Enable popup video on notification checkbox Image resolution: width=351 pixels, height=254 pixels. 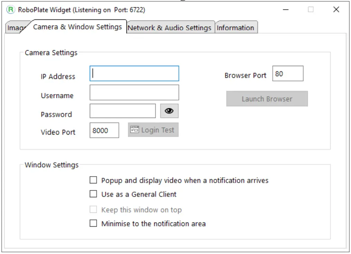tap(93, 180)
